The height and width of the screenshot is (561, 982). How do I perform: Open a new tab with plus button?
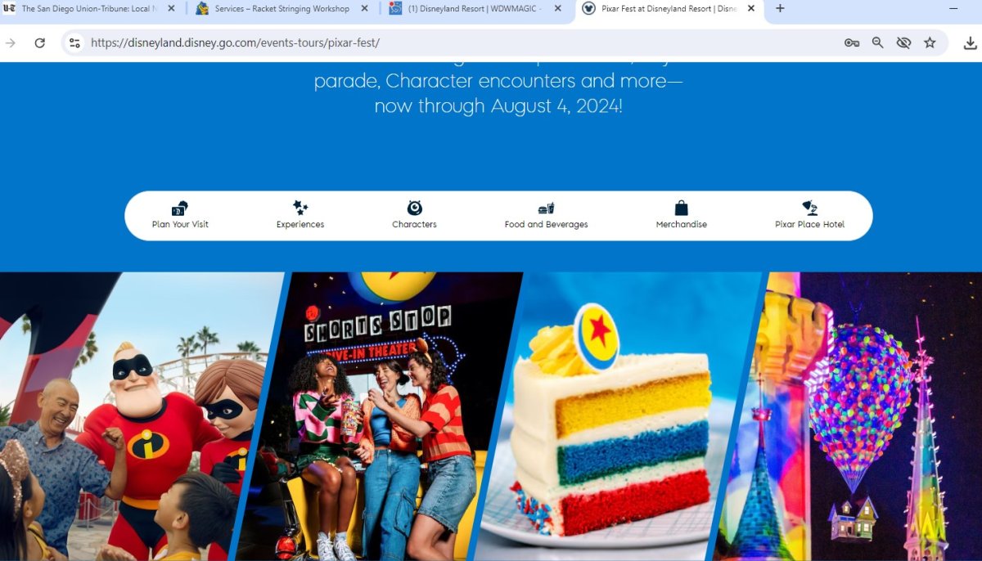click(780, 9)
